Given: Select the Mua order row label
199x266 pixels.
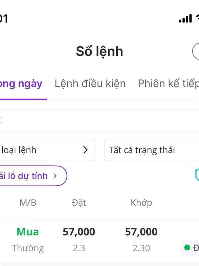Looking at the screenshot, I should pos(28,232).
